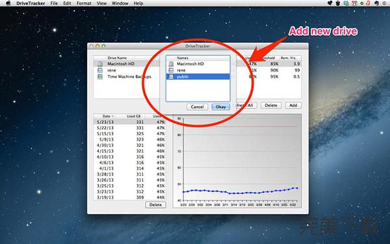Viewport: 390px width, 244px height.
Task: Click the rightmost menu bar status icon
Action: point(384,3)
